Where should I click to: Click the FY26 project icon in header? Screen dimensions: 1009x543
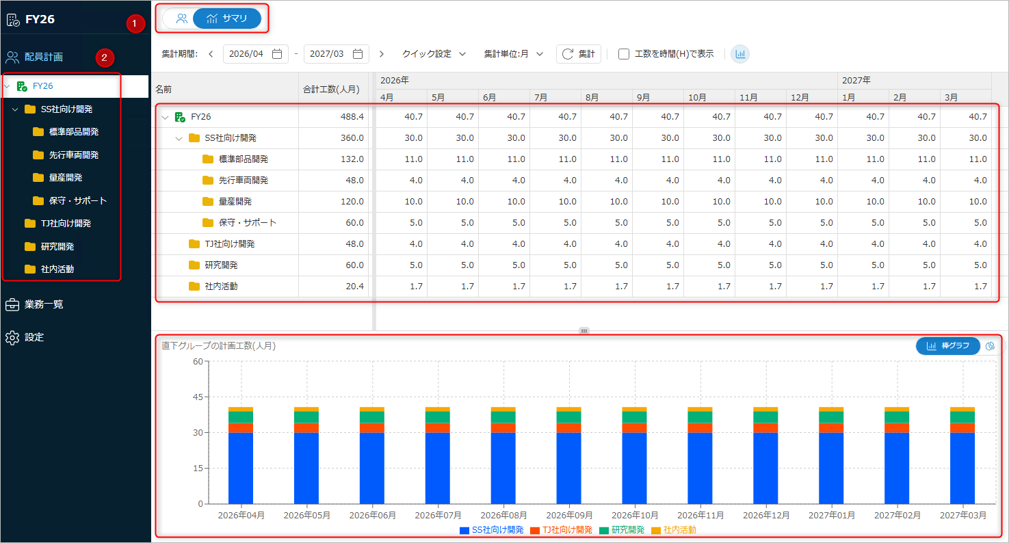[x=13, y=19]
